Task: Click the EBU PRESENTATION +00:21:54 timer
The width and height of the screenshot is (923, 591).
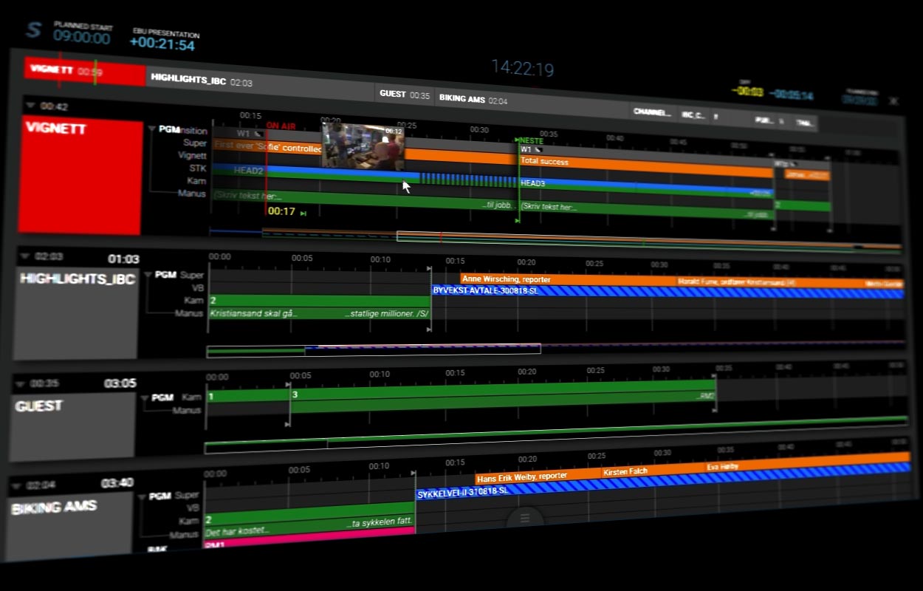Action: (x=162, y=44)
